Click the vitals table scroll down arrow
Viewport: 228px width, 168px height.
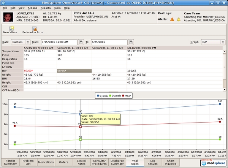point(224,90)
